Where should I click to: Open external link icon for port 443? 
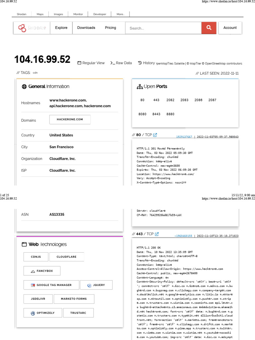[x=156, y=234]
